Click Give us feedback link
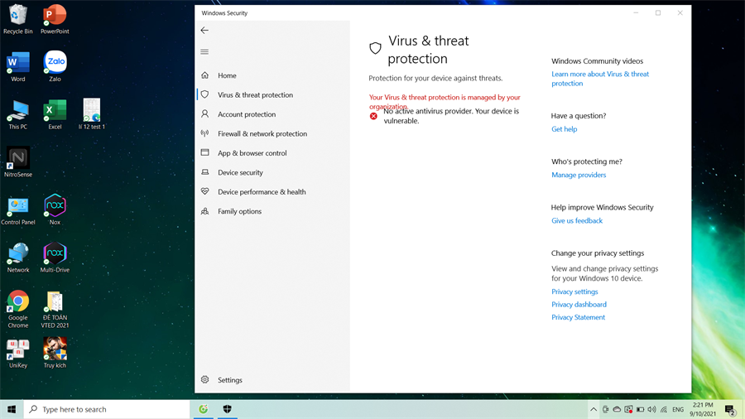Screen dimensions: 745x419 (x=577, y=221)
